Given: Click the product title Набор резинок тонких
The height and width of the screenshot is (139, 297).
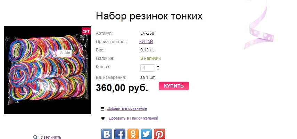Looking at the screenshot, I should [149, 16].
